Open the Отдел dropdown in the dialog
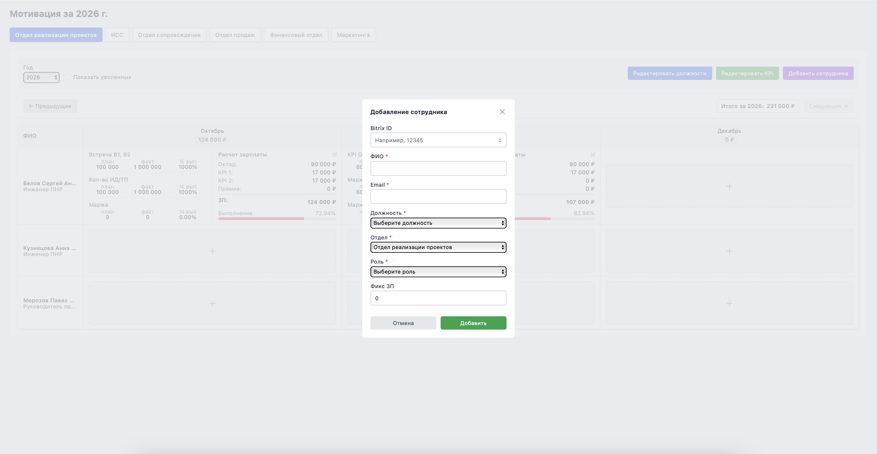877x454 pixels. click(x=438, y=247)
